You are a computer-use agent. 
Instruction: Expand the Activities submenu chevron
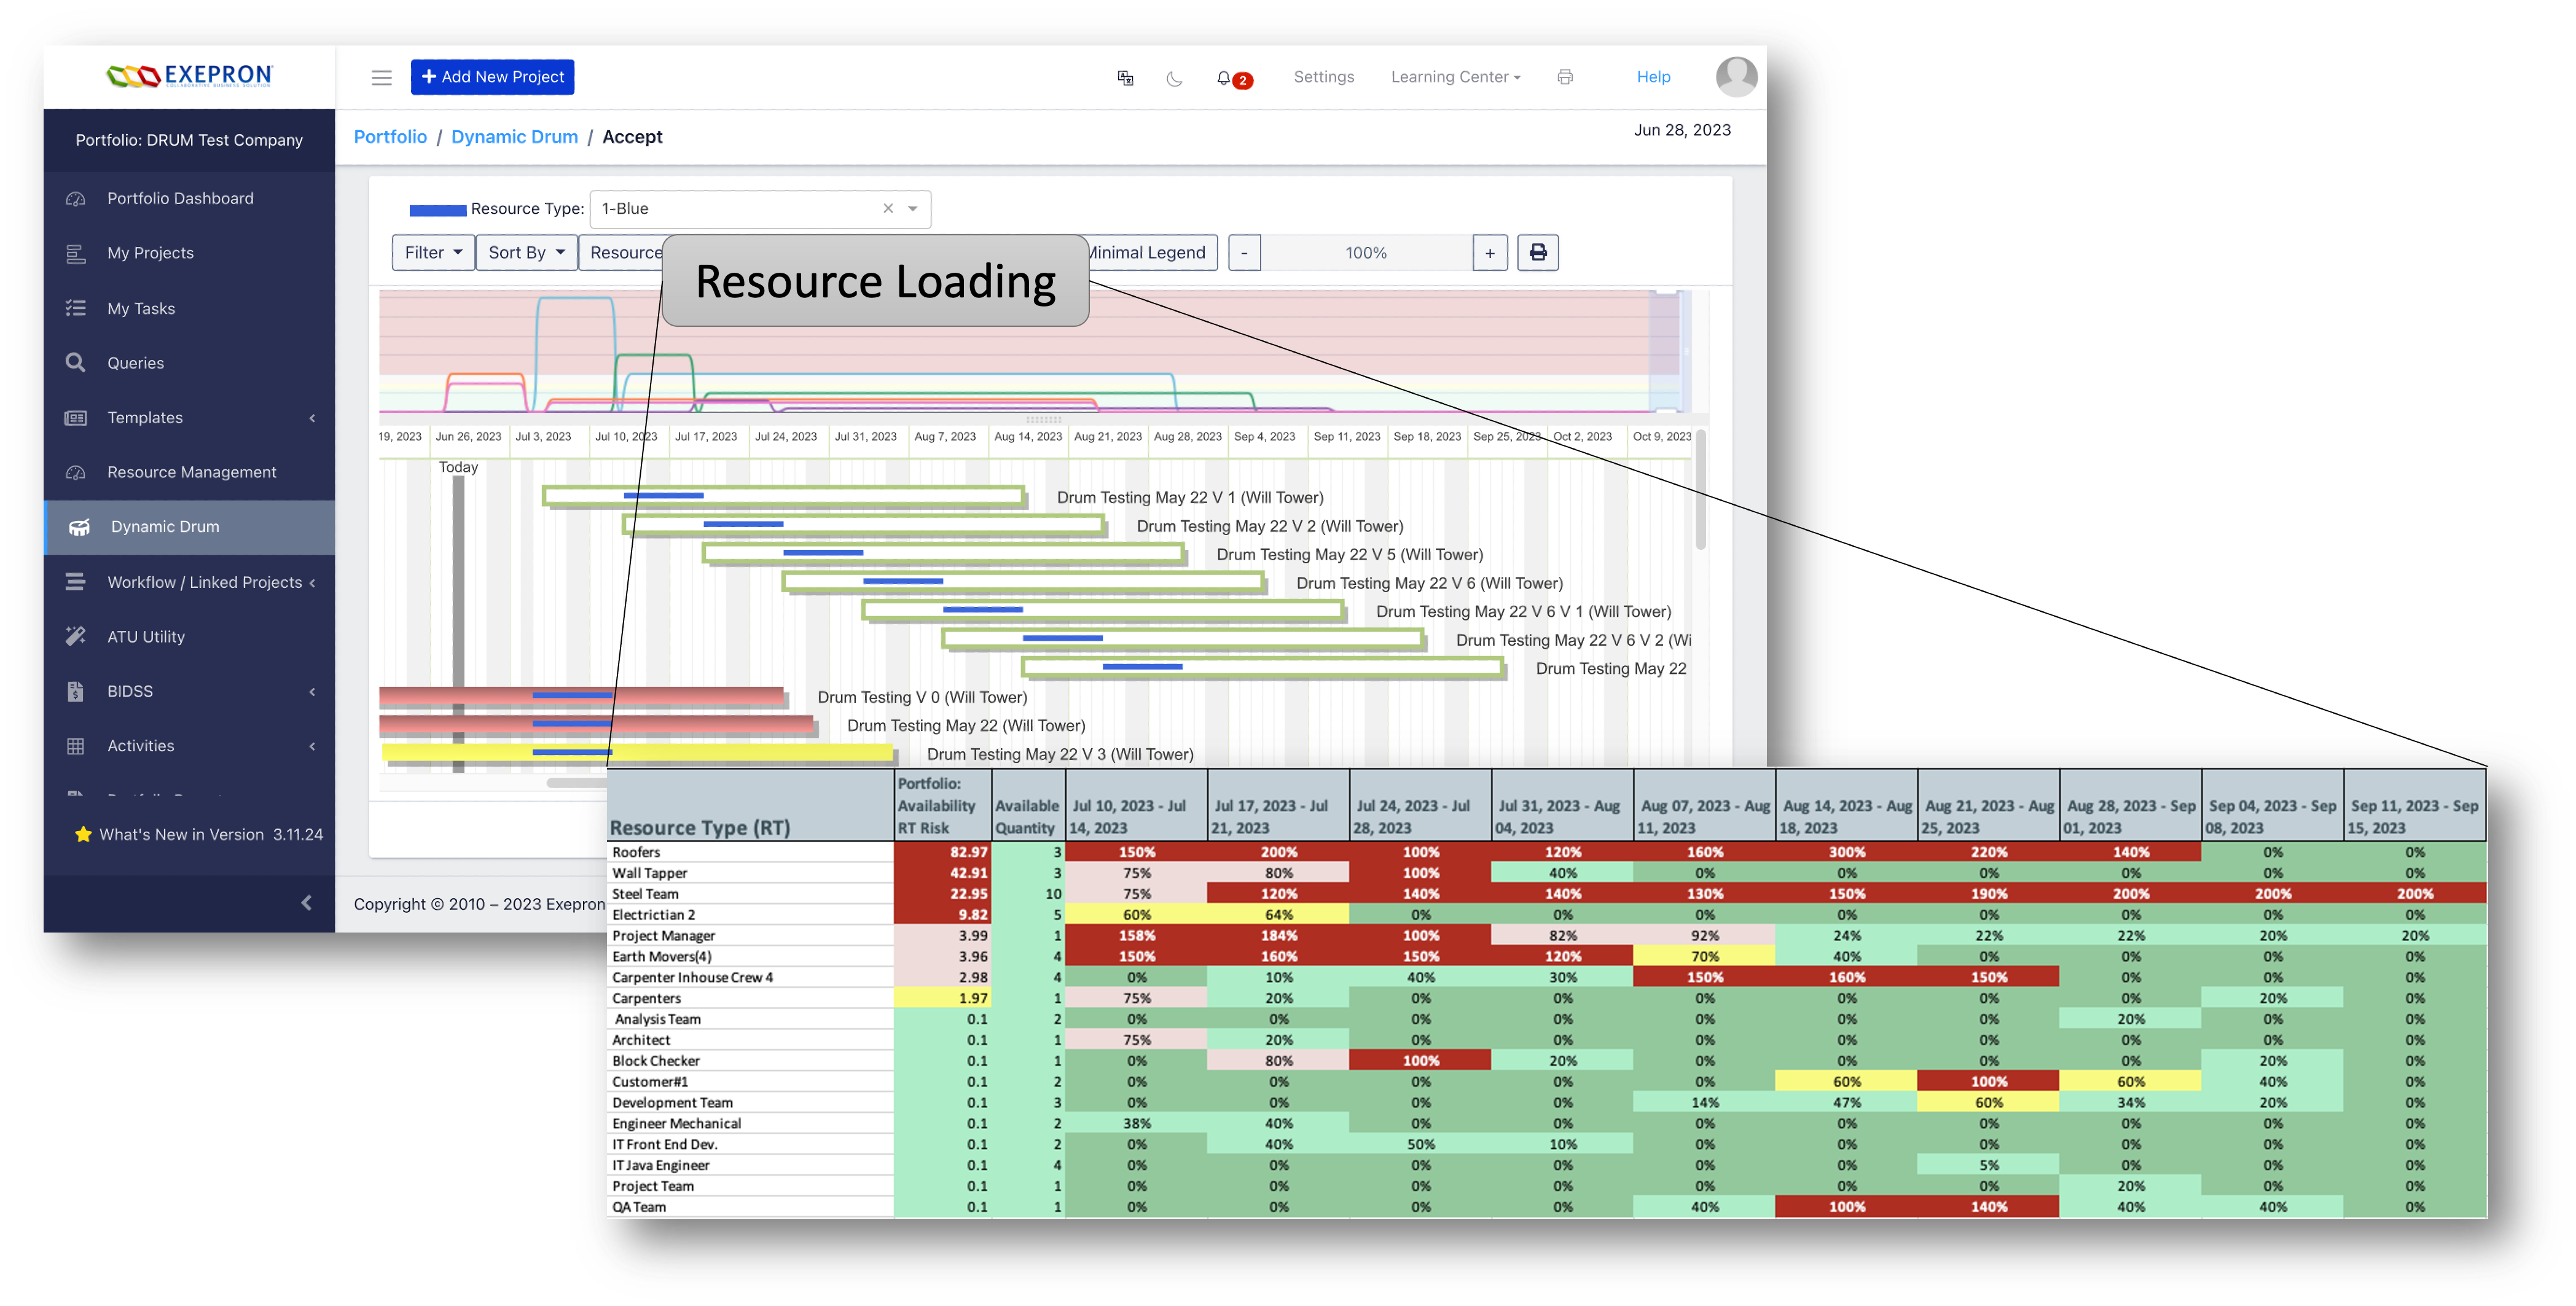(312, 746)
